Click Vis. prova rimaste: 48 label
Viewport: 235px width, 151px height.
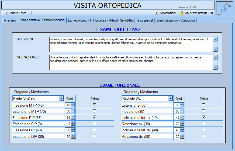[198, 13]
